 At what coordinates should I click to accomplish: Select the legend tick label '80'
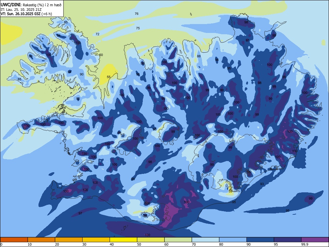pyautogui.click(x=221, y=244)
